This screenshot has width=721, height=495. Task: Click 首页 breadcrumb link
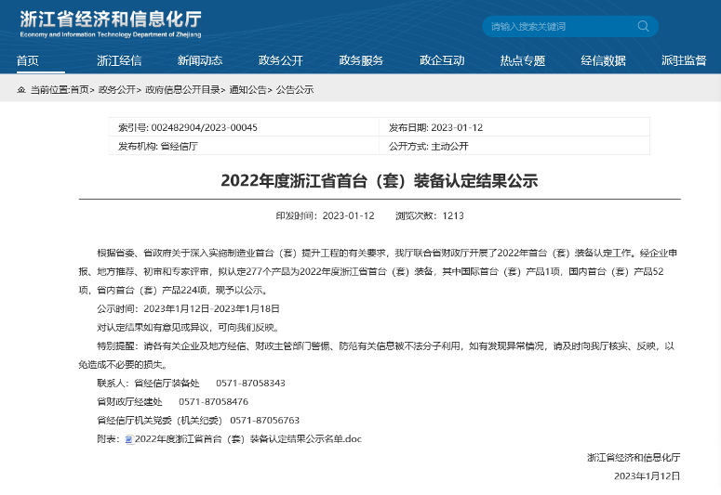[x=80, y=90]
